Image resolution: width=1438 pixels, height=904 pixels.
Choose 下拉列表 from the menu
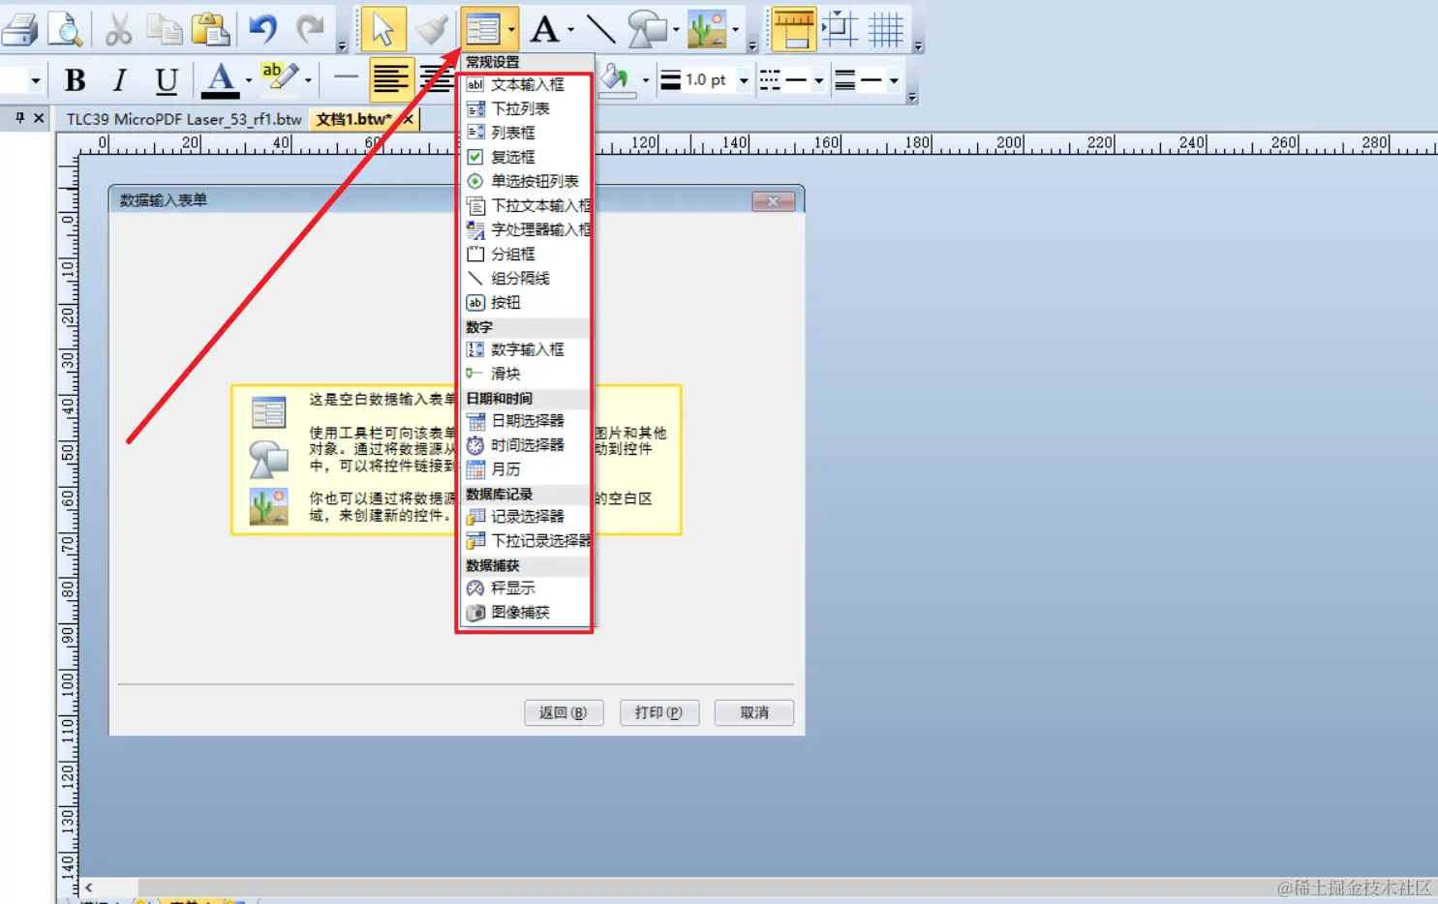pos(525,109)
